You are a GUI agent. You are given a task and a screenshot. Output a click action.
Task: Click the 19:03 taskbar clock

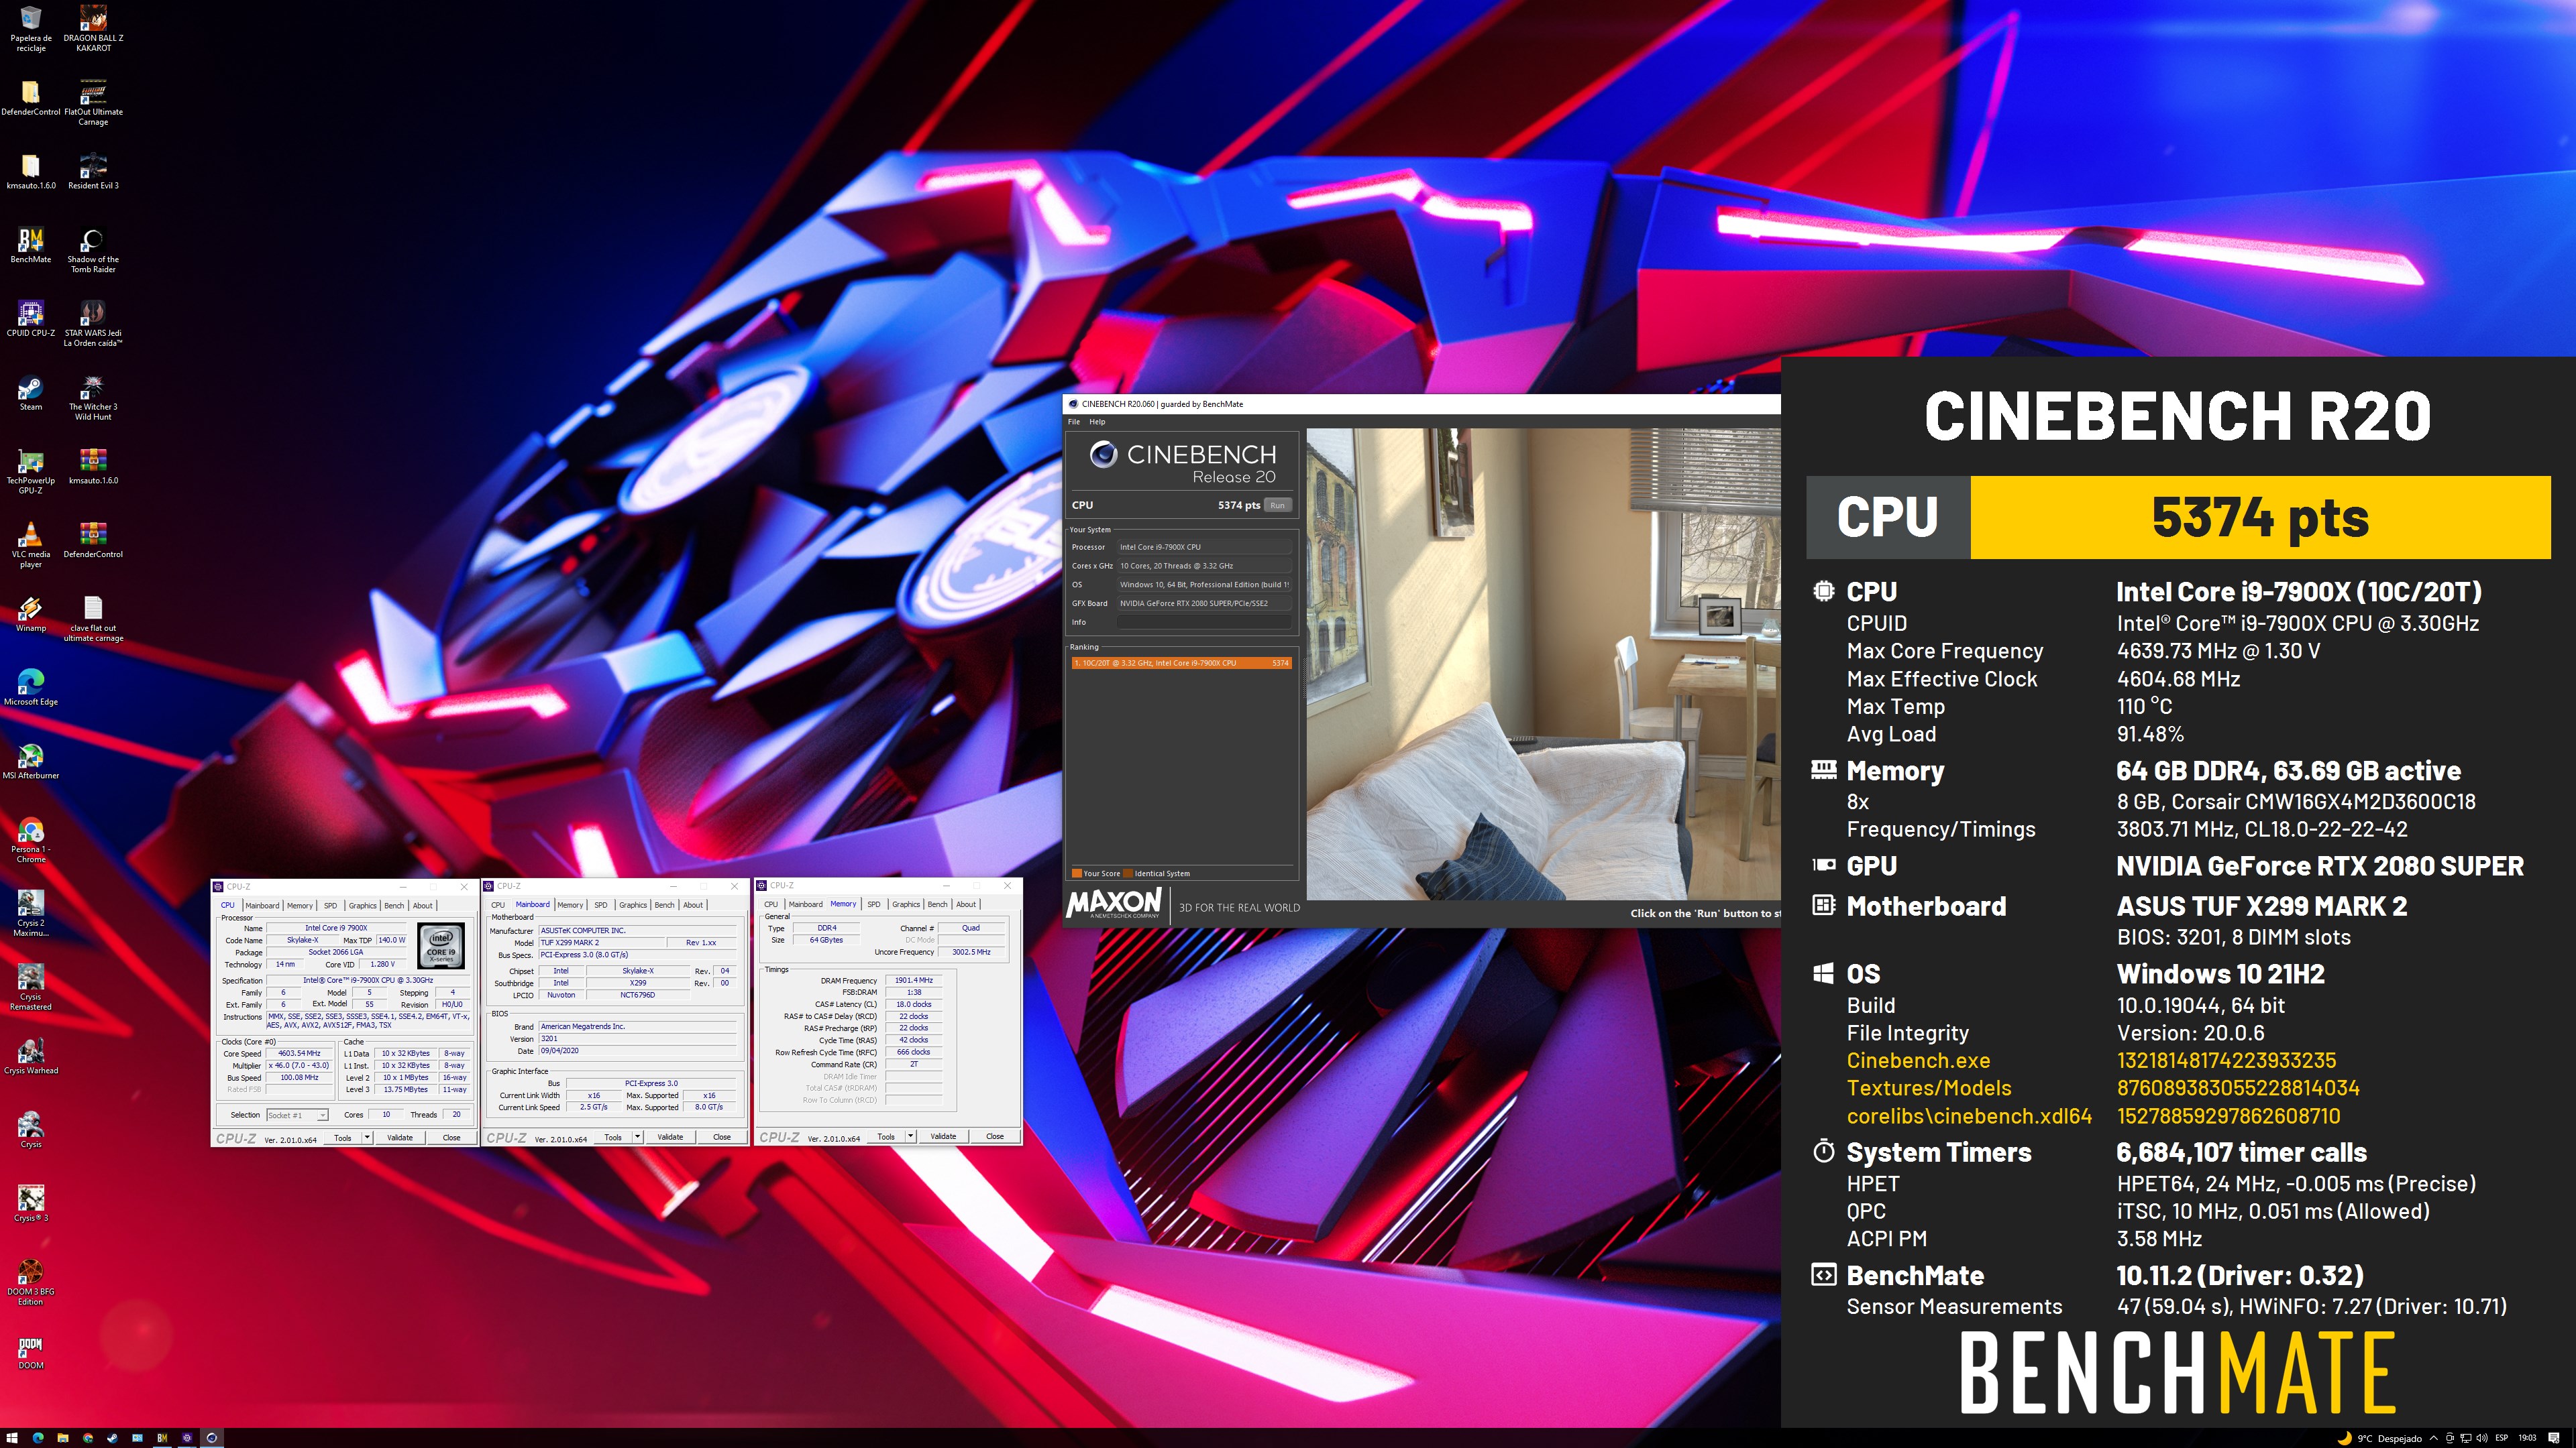pyautogui.click(x=2527, y=1438)
